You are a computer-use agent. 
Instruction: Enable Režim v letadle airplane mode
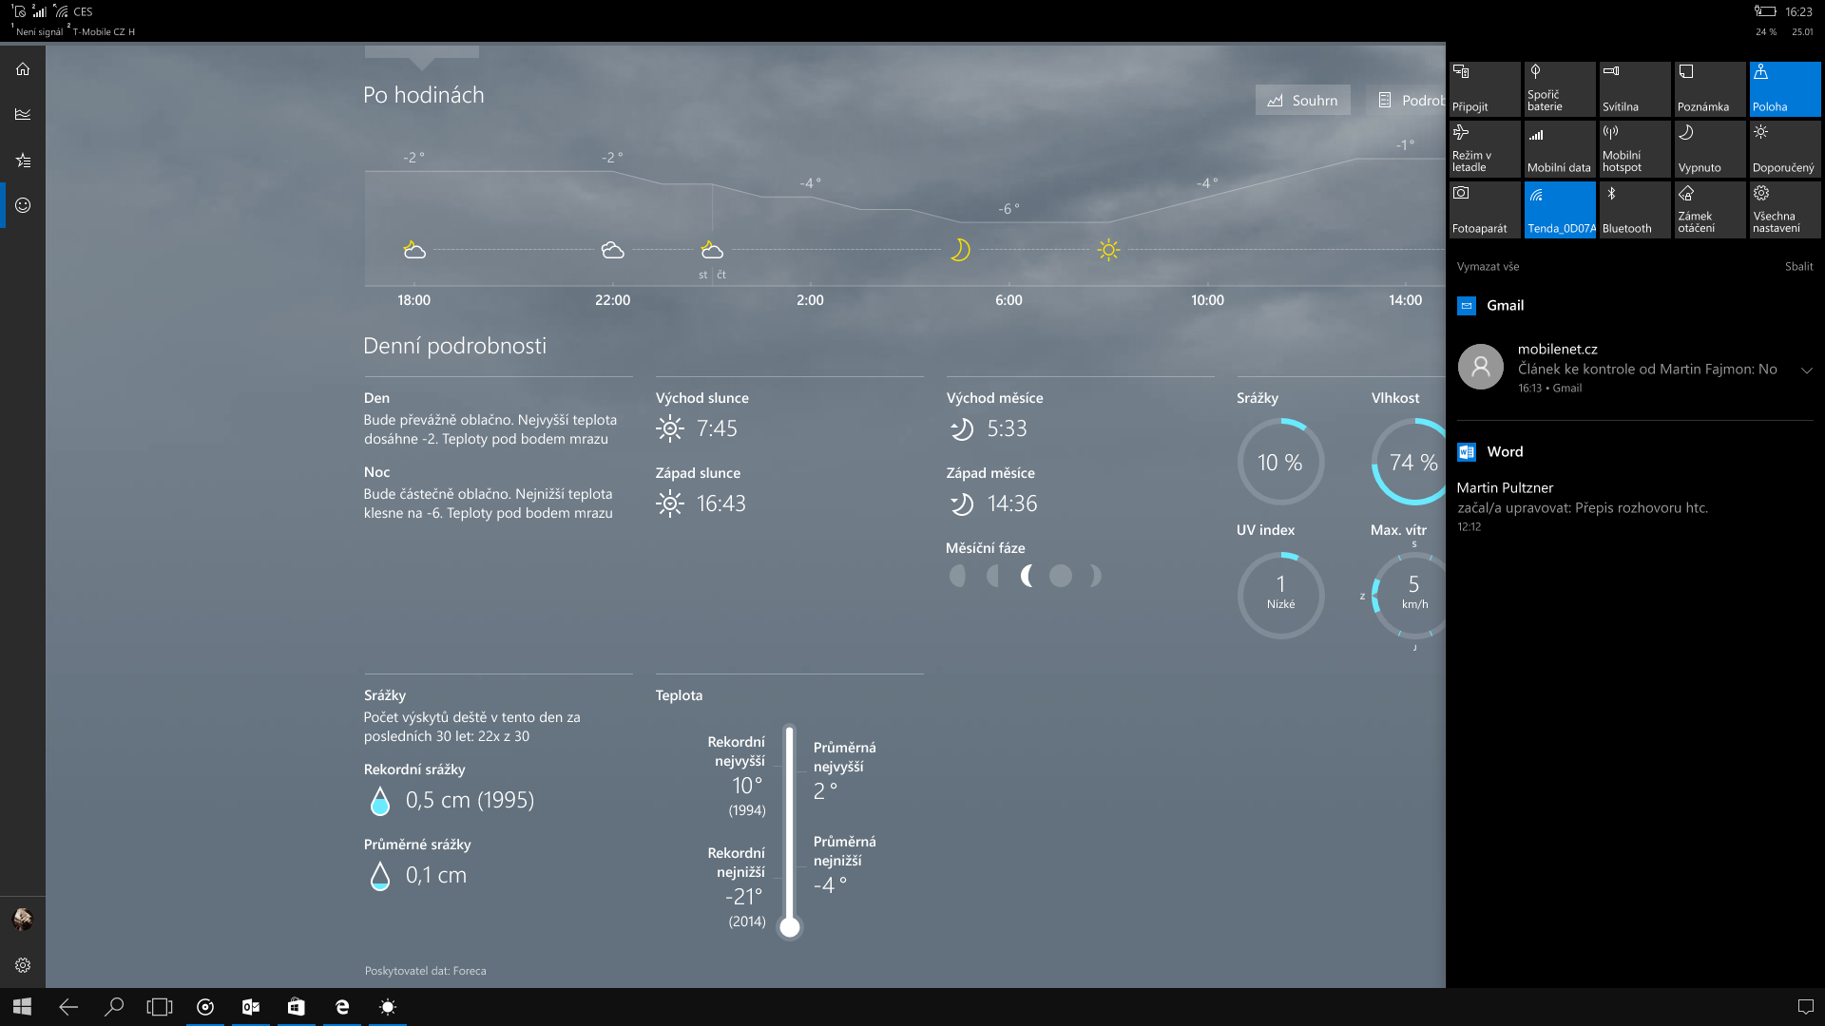pos(1485,149)
